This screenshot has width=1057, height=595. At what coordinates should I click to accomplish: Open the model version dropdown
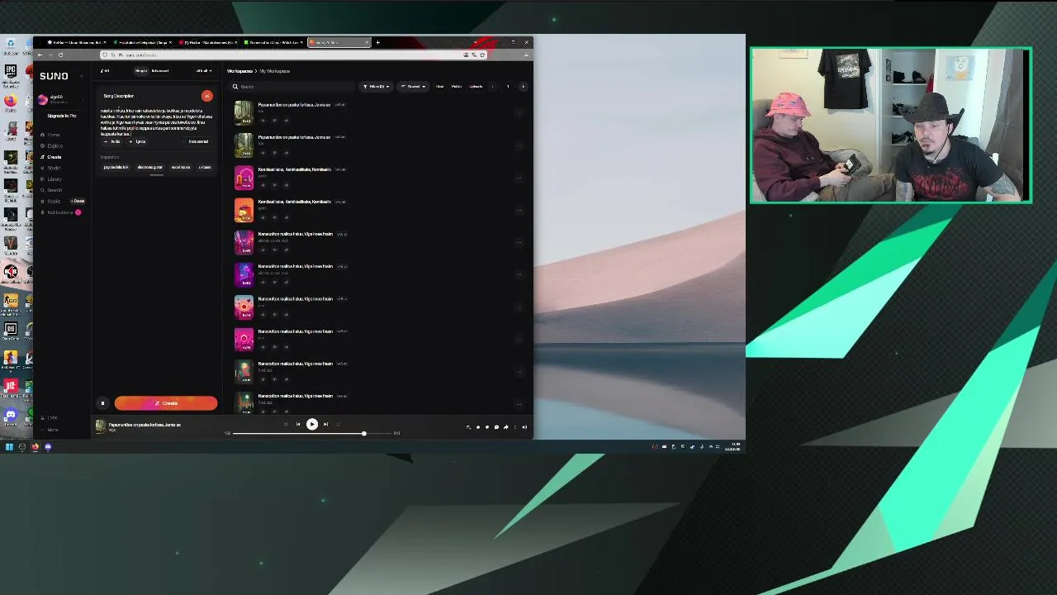[x=204, y=71]
